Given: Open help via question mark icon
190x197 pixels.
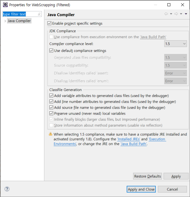Looking at the screenshot, I should click(x=7, y=189).
